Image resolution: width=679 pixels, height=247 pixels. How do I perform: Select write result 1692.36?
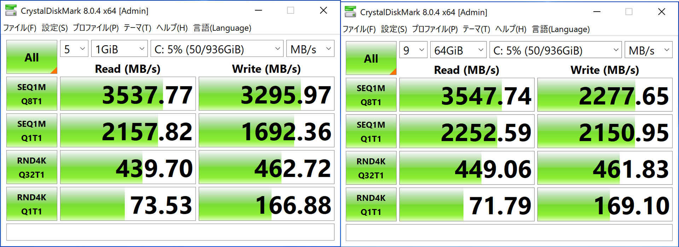click(267, 130)
